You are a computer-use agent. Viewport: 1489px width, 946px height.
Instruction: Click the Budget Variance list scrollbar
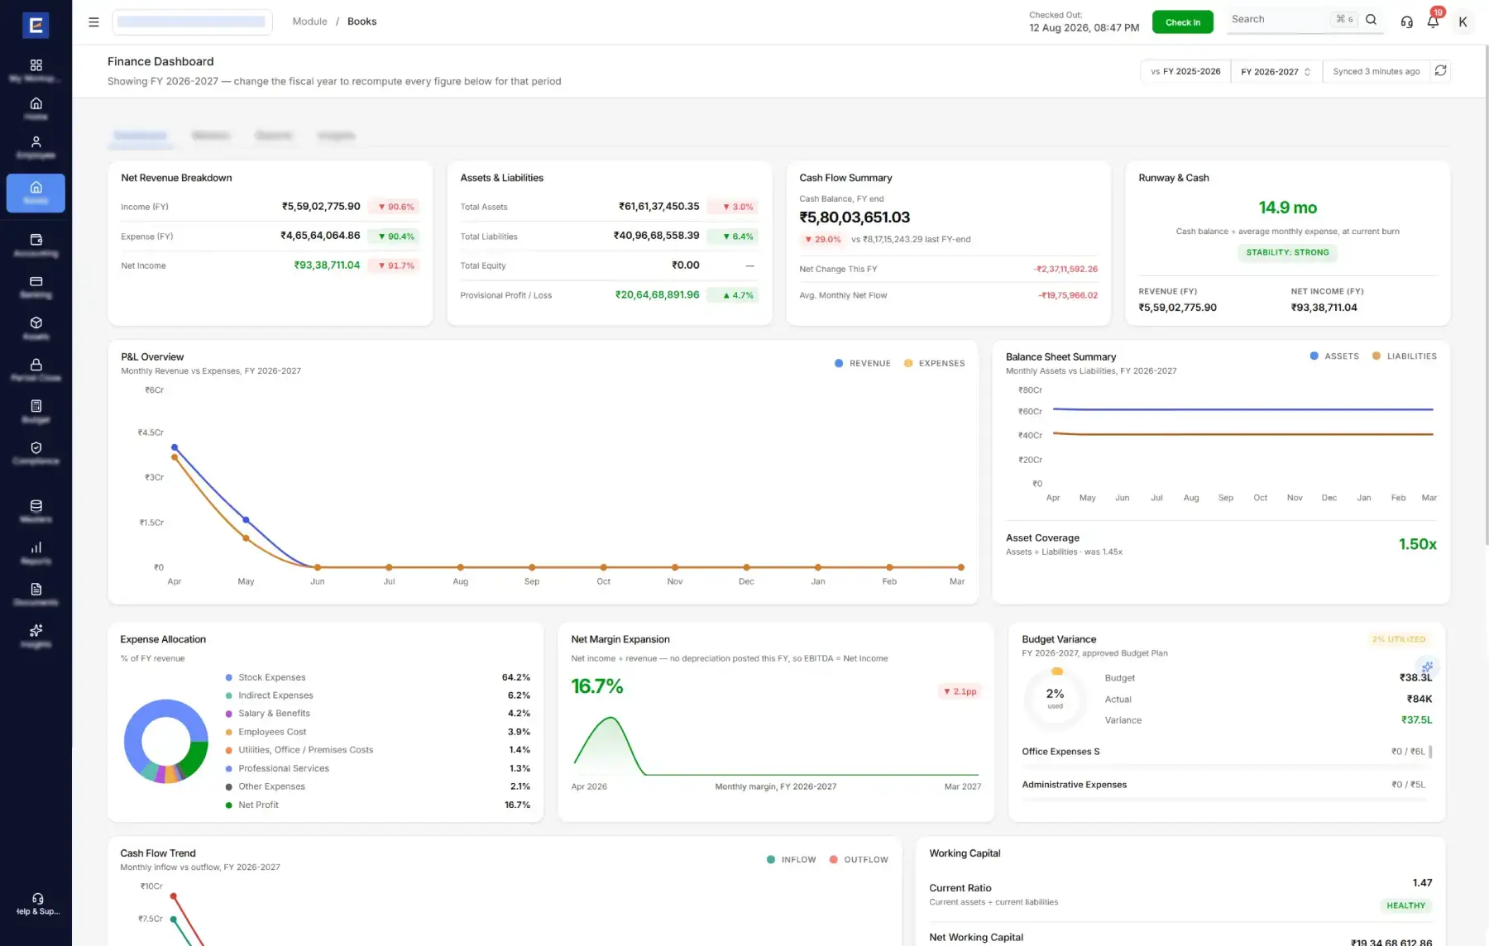[1430, 752]
